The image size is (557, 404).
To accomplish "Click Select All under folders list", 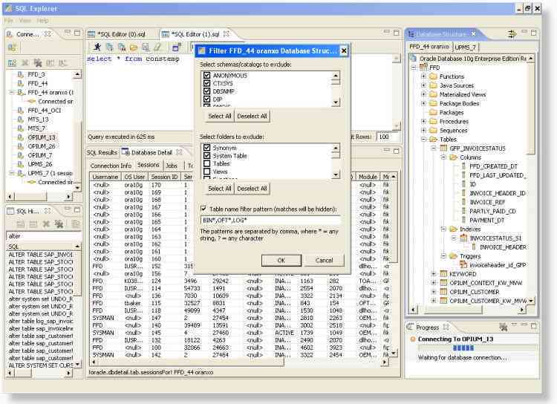I will pos(220,189).
